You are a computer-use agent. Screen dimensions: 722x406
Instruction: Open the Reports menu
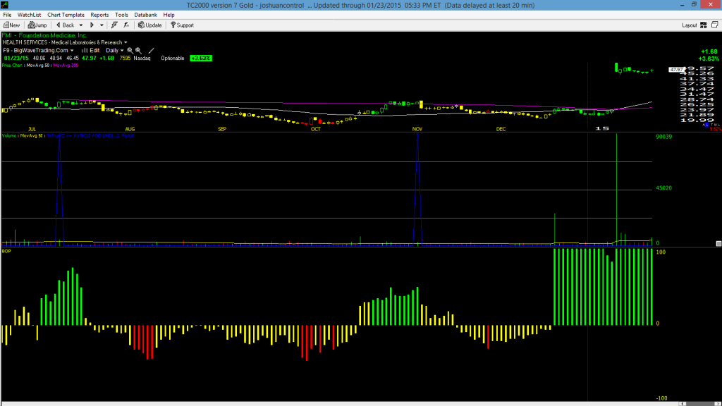pos(99,15)
